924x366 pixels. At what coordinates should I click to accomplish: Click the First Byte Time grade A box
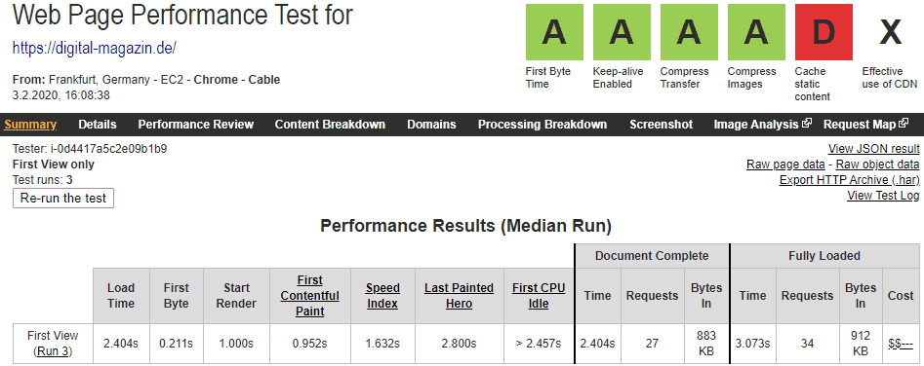click(x=554, y=32)
